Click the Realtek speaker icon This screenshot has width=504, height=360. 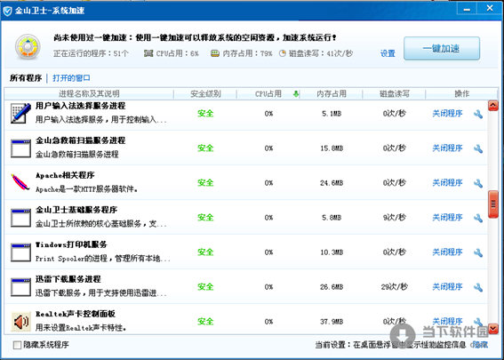21,321
